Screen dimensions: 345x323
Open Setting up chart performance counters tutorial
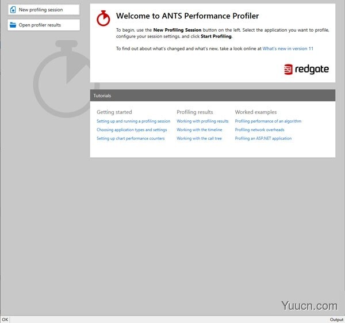(x=131, y=138)
